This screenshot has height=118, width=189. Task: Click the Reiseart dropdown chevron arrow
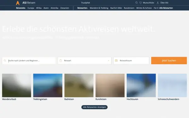pyautogui.click(x=108, y=60)
